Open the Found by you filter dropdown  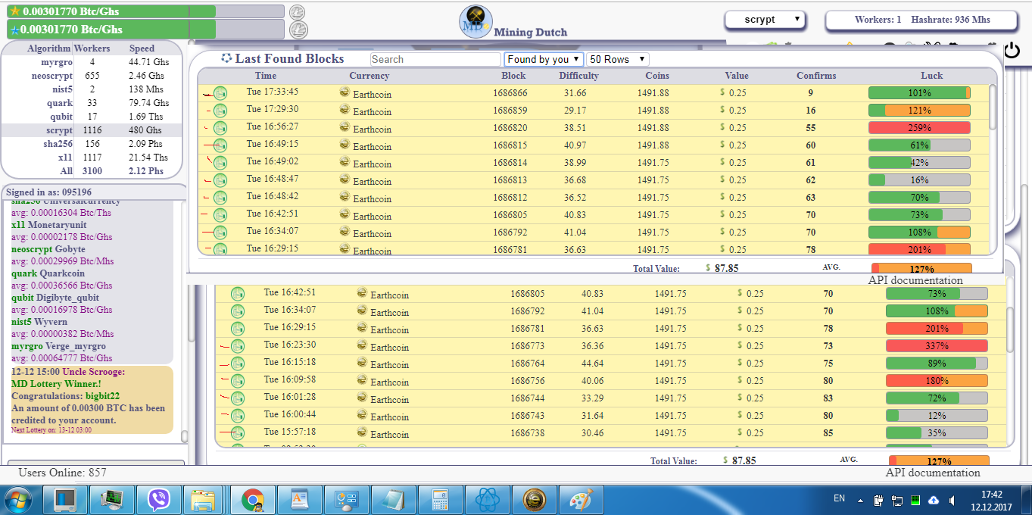[544, 59]
